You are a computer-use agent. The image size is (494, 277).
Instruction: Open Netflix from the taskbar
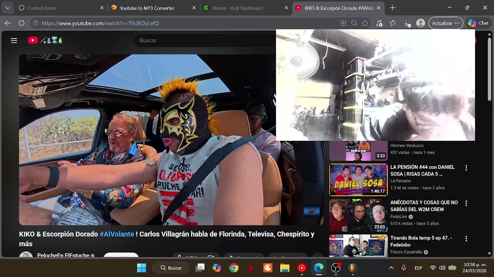coord(251,268)
